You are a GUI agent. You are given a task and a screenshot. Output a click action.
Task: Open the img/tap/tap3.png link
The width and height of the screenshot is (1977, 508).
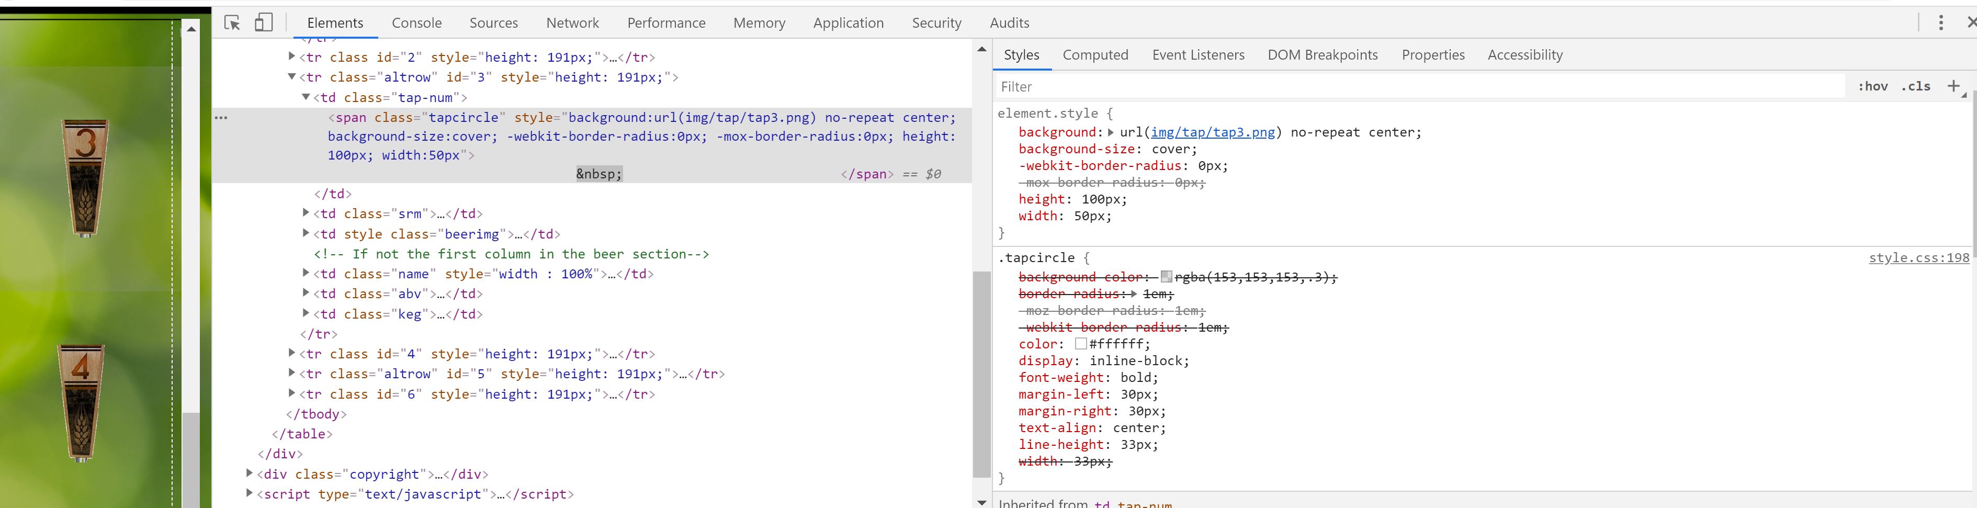1213,132
